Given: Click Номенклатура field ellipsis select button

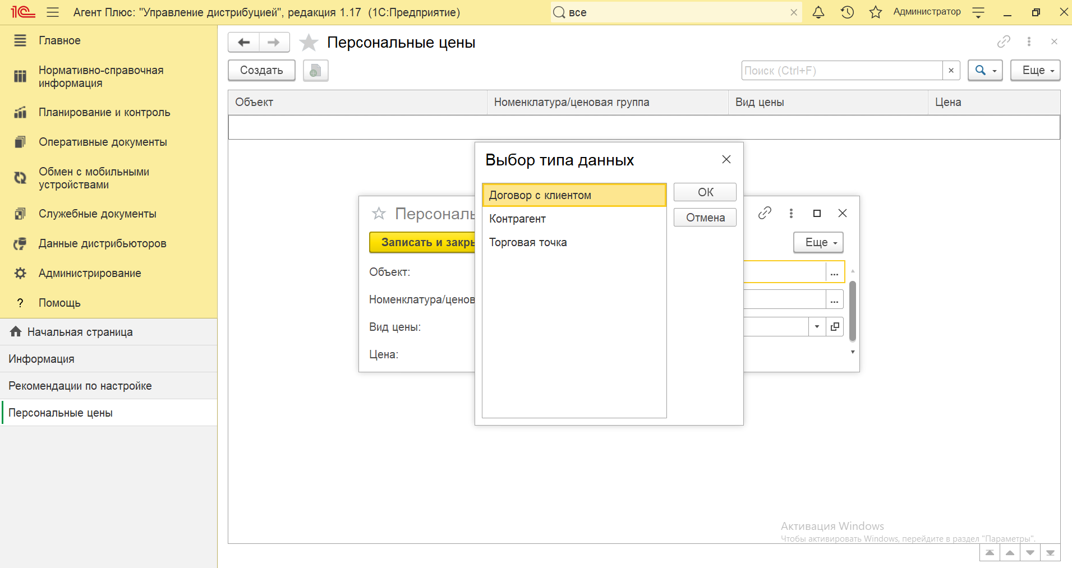Looking at the screenshot, I should 834,299.
